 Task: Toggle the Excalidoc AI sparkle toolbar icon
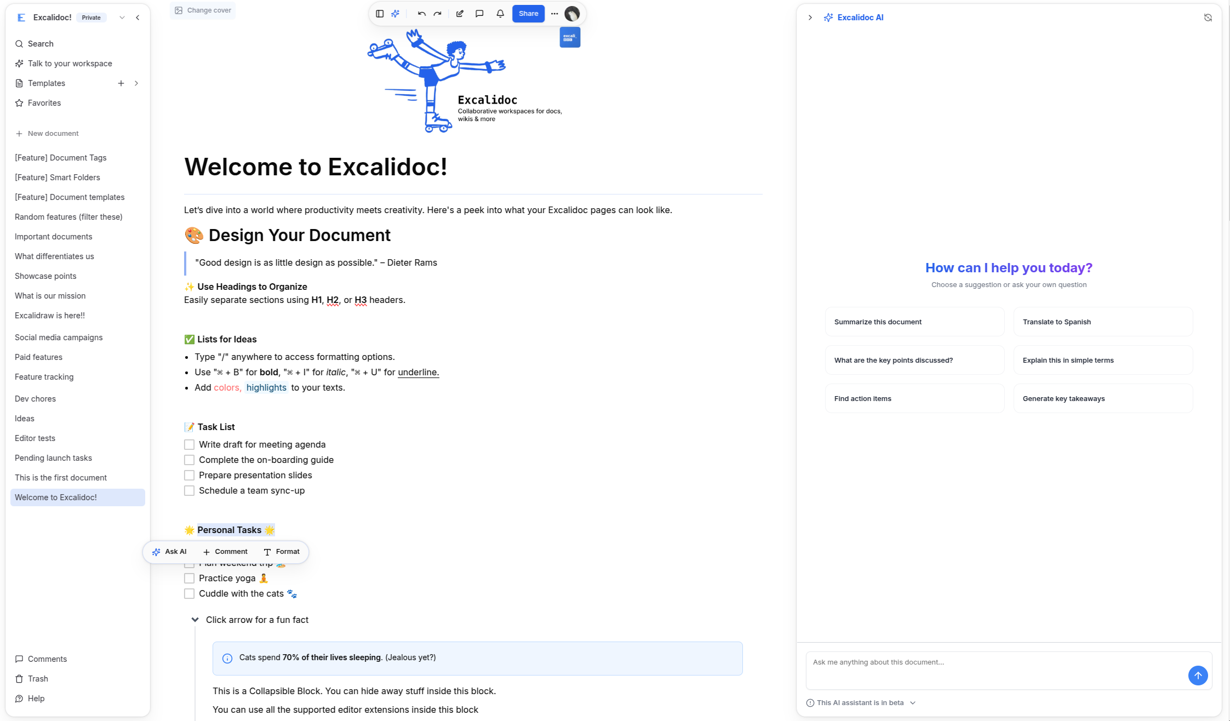tap(396, 14)
